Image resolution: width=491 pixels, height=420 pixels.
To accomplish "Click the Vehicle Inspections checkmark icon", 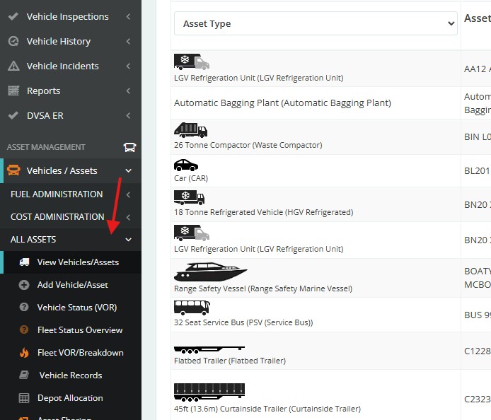I will pyautogui.click(x=13, y=16).
